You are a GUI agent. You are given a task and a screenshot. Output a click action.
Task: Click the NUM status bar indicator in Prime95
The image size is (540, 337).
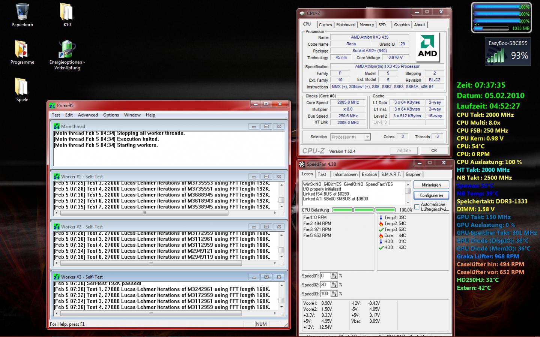[261, 324]
